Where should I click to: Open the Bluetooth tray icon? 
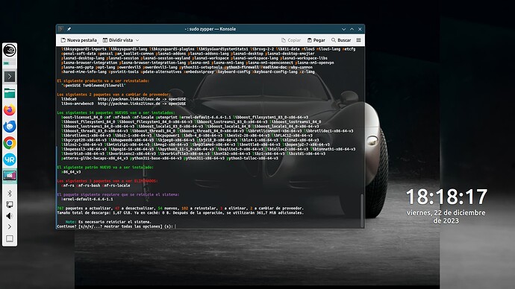10,194
